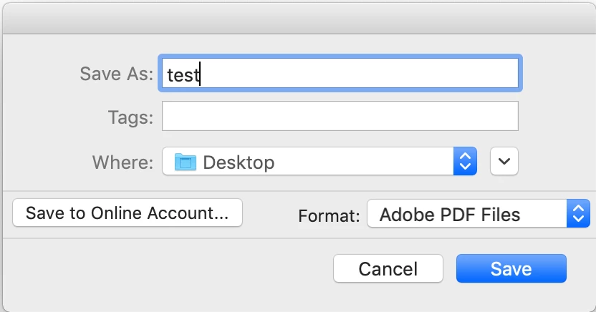Click the "Format:" label

click(329, 215)
